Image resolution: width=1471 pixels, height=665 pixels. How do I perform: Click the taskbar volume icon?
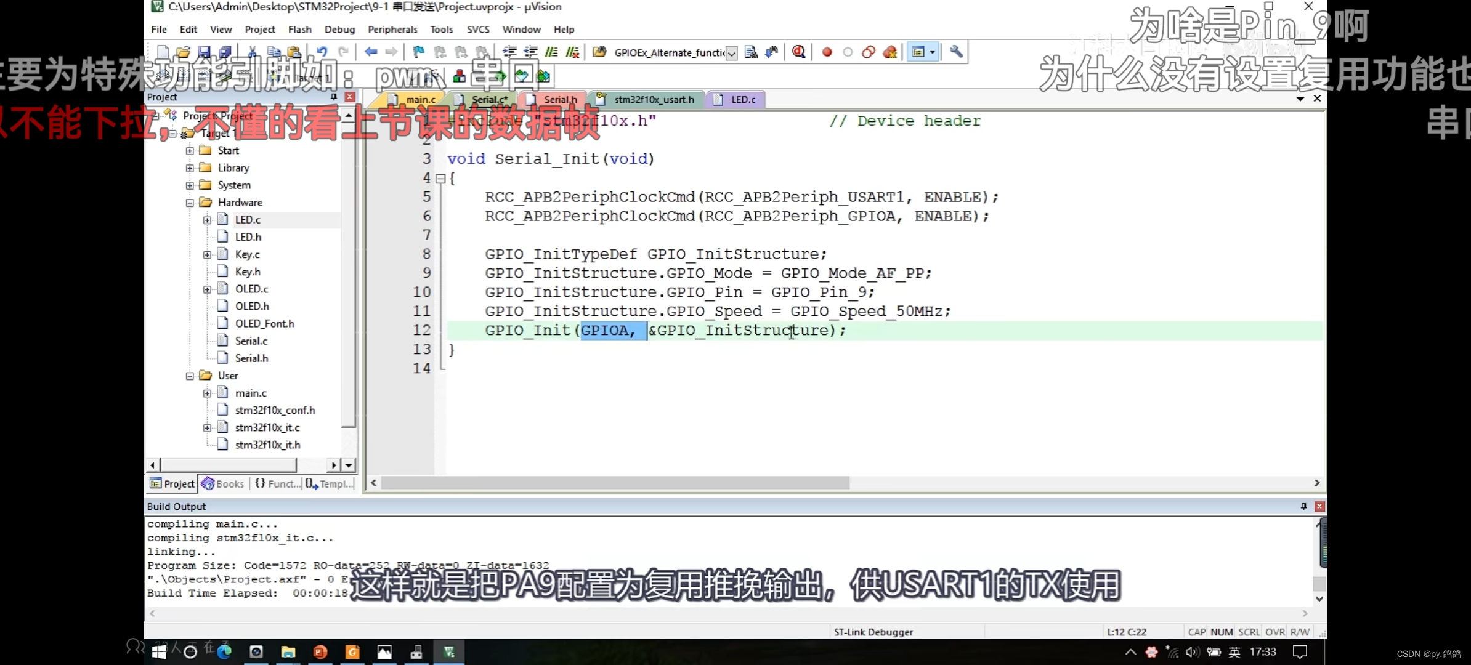pos(1192,652)
